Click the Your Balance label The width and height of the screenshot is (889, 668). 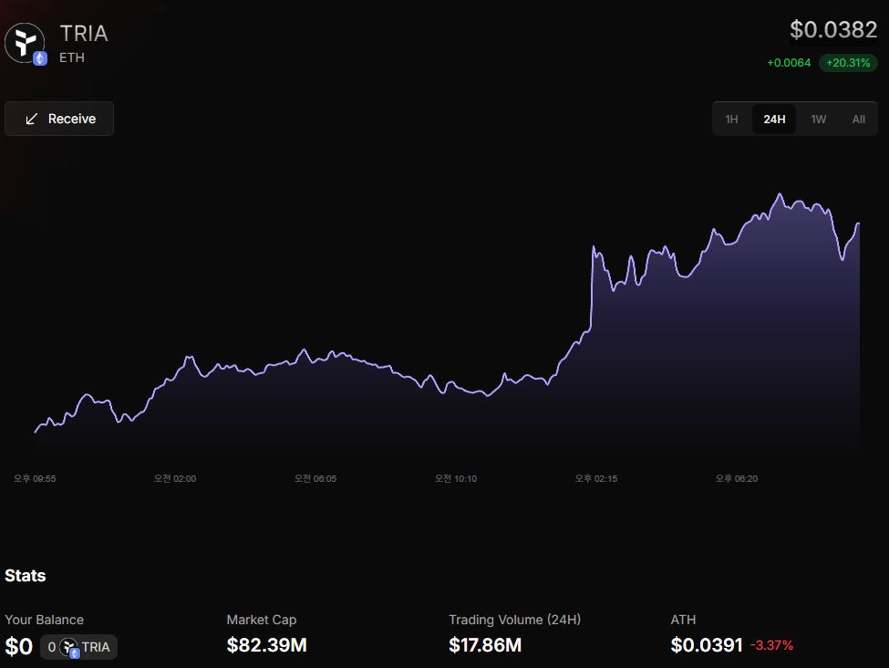pyautogui.click(x=45, y=620)
